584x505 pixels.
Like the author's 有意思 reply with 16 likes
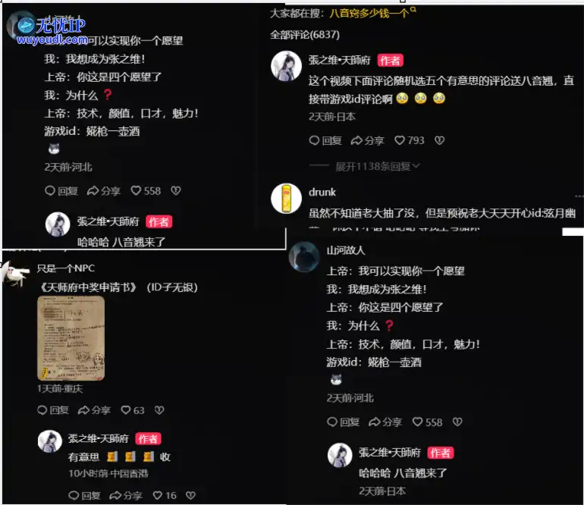pos(165,495)
